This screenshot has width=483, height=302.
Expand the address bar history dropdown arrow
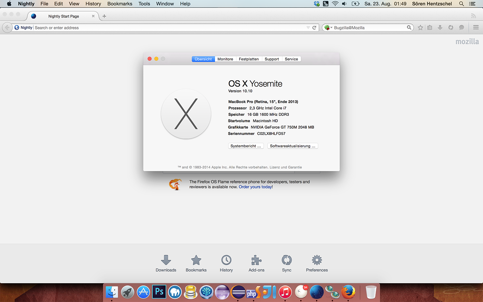[x=308, y=28]
